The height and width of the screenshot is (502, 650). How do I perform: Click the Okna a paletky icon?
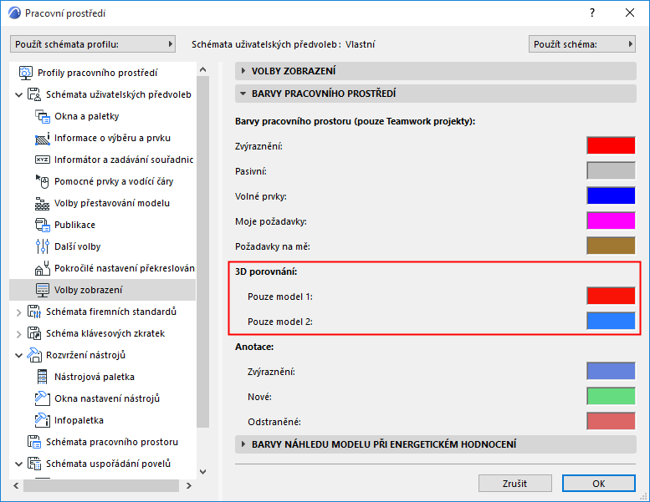click(x=43, y=116)
